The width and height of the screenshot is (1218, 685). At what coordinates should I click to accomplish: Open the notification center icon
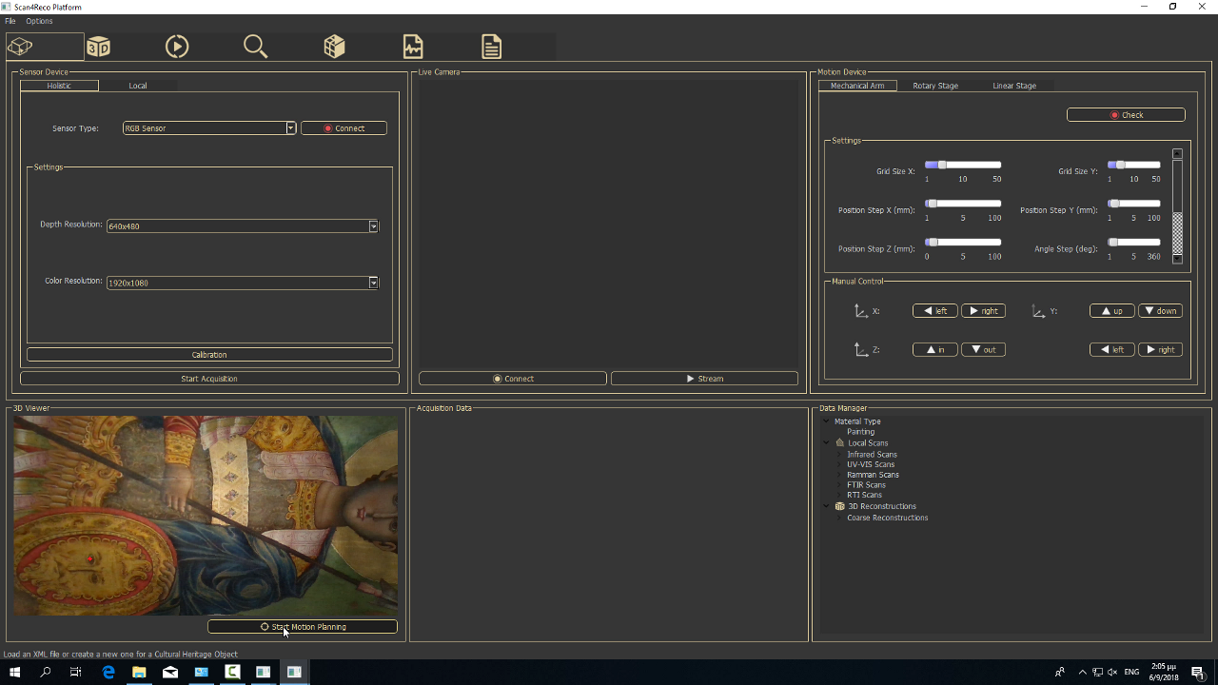point(1197,673)
